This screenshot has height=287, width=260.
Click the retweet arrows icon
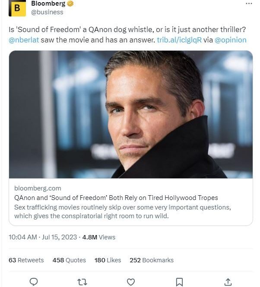tap(82, 282)
